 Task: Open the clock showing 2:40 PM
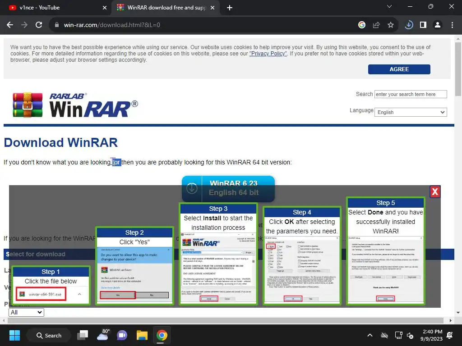[431, 335]
